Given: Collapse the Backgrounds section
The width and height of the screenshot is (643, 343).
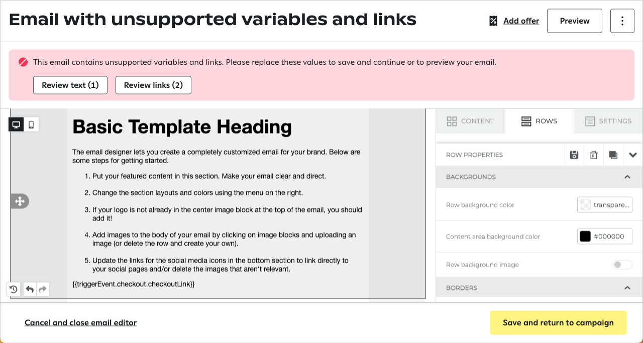Looking at the screenshot, I should click(627, 177).
